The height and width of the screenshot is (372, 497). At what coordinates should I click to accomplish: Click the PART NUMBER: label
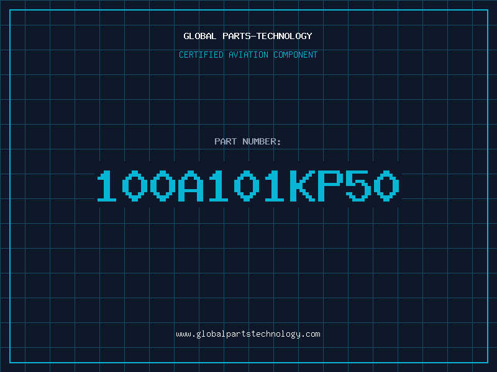[248, 141]
